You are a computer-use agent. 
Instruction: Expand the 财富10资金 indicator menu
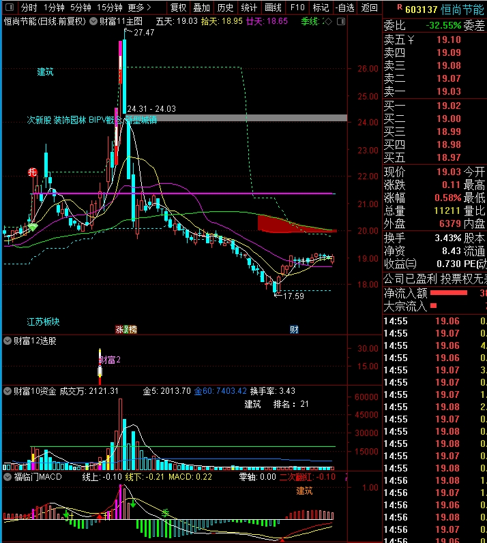(8, 391)
